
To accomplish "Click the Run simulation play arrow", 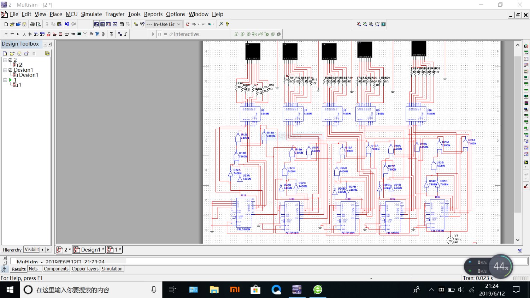I will pyautogui.click(x=153, y=34).
